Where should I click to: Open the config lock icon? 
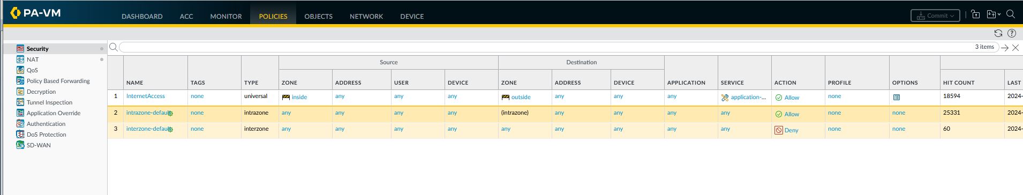[975, 15]
